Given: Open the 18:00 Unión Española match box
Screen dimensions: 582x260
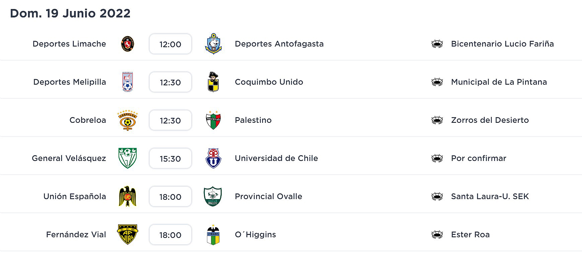Looking at the screenshot, I should coord(170,196).
